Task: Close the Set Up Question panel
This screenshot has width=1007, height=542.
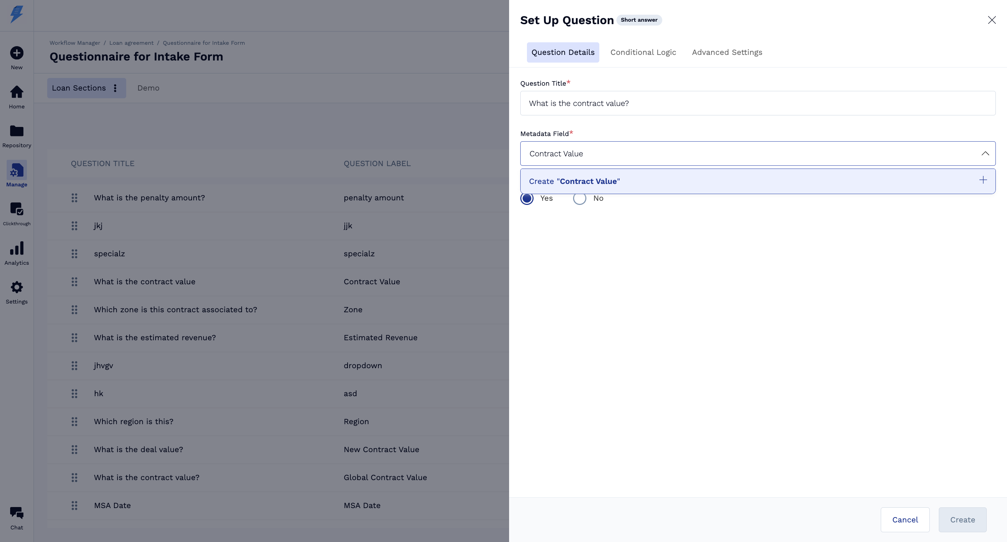Action: tap(991, 20)
